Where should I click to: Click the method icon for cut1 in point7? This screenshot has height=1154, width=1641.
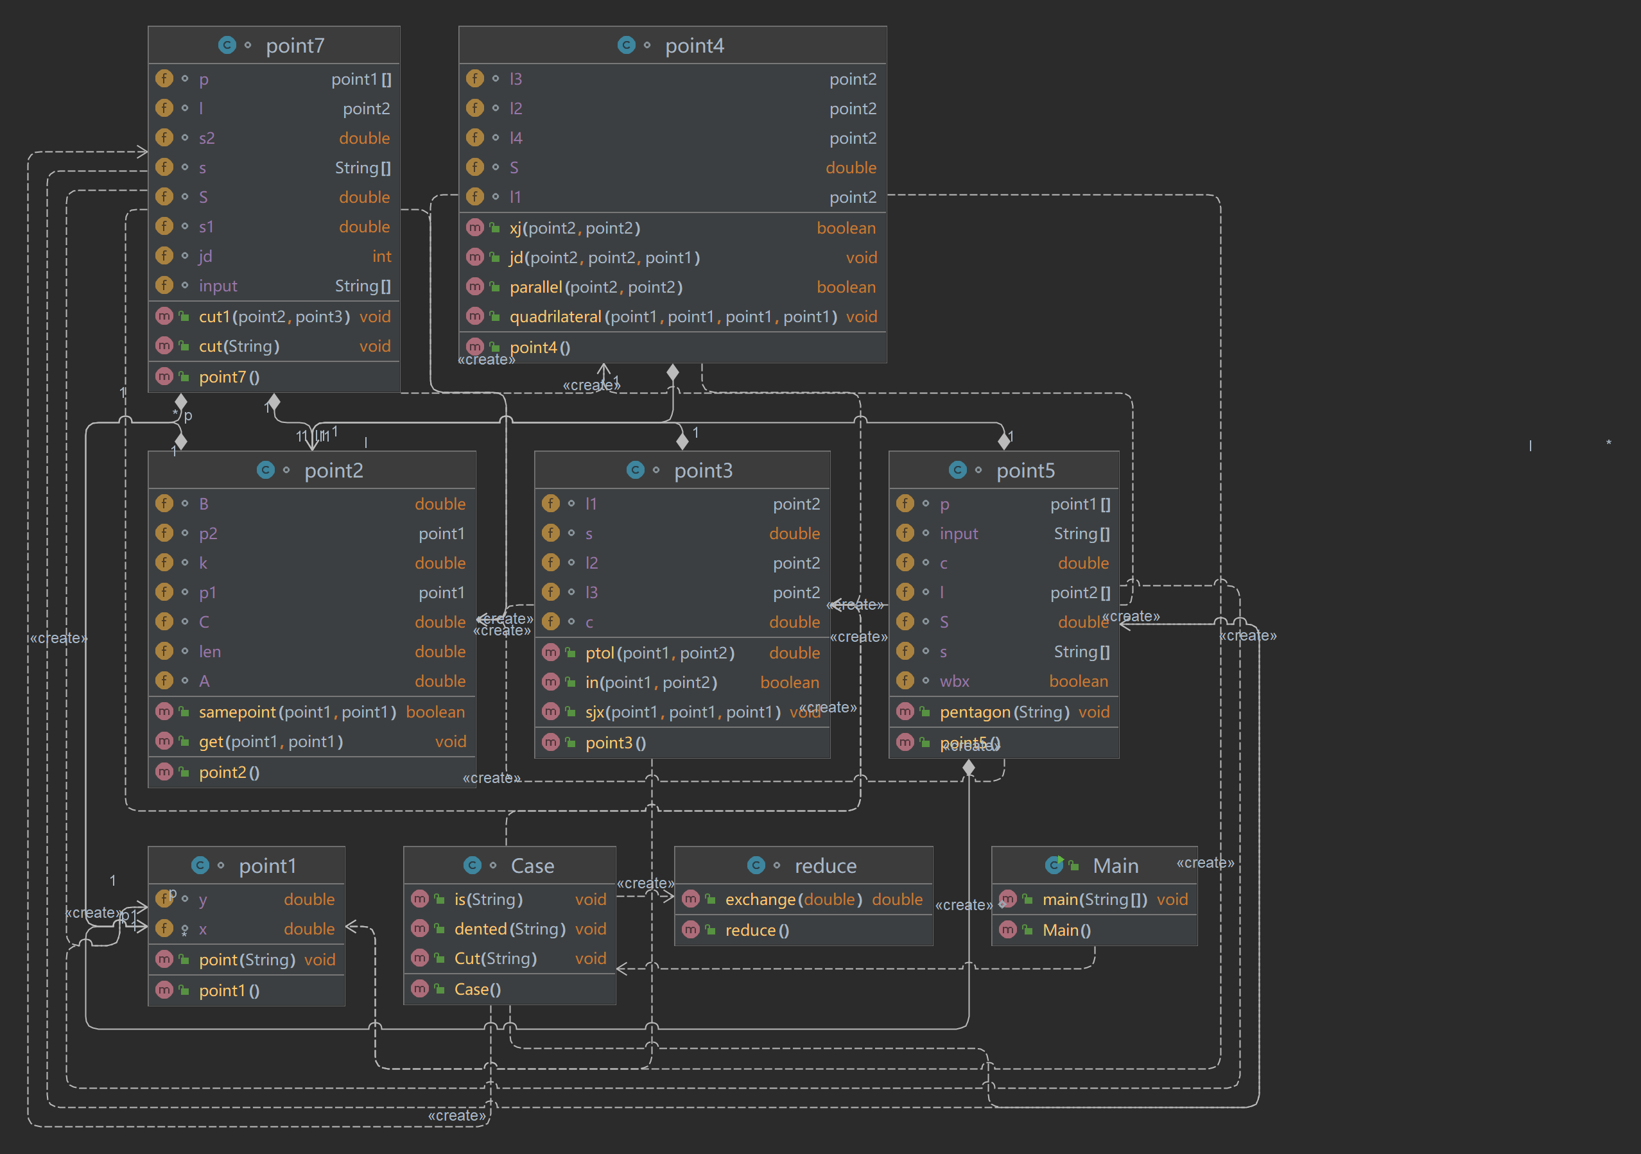coord(164,315)
